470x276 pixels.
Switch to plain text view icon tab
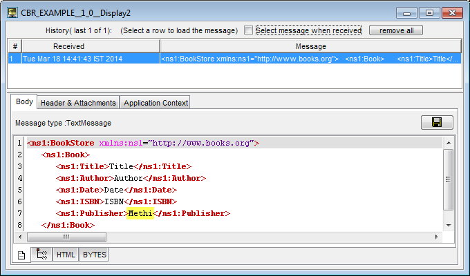pyautogui.click(x=21, y=255)
